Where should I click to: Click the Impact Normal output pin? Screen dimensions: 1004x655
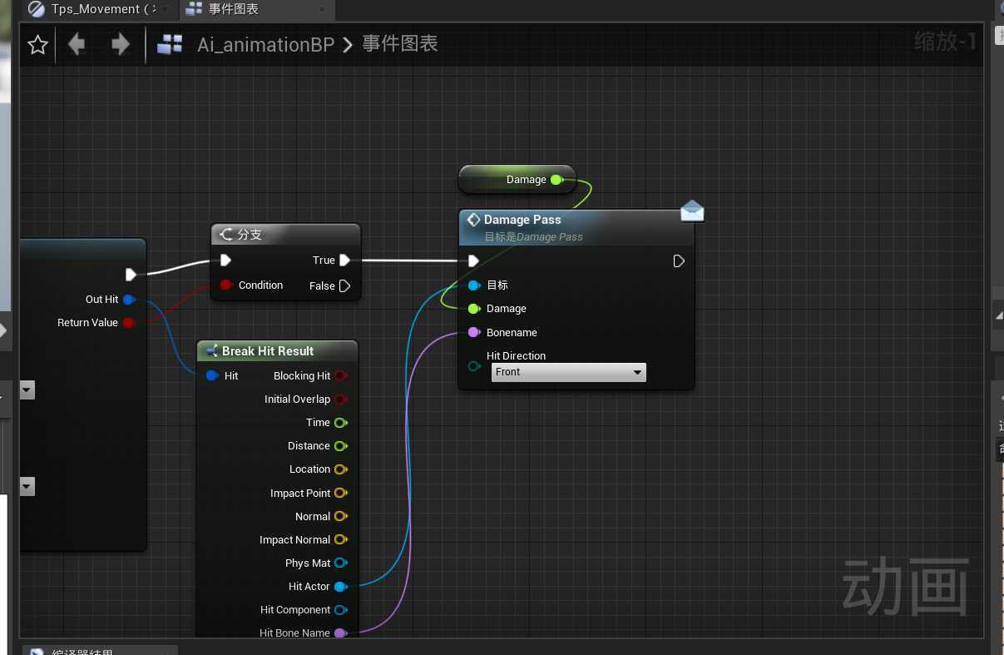pos(340,540)
